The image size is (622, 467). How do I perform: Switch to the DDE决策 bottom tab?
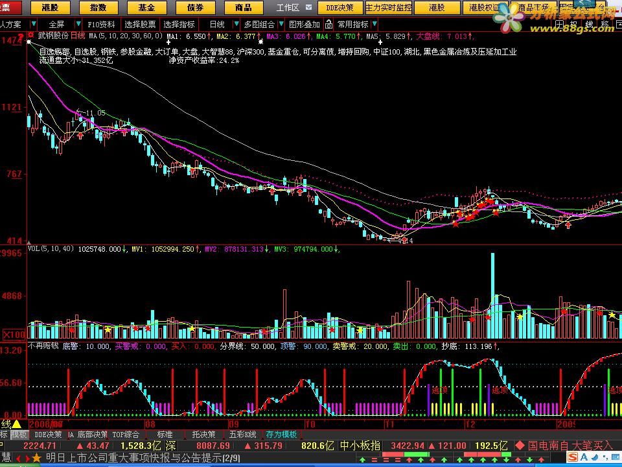click(48, 435)
